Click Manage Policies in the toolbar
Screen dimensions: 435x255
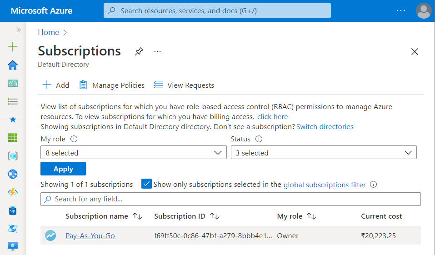(112, 85)
